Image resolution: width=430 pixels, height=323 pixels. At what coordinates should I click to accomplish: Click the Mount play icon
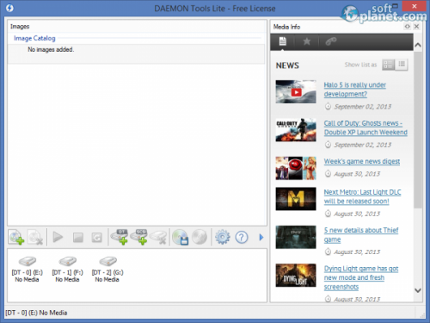[x=58, y=237]
